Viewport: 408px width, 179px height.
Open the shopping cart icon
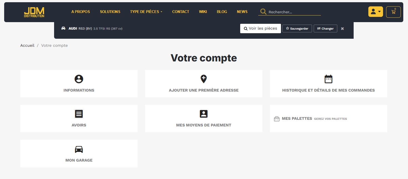[x=393, y=12]
